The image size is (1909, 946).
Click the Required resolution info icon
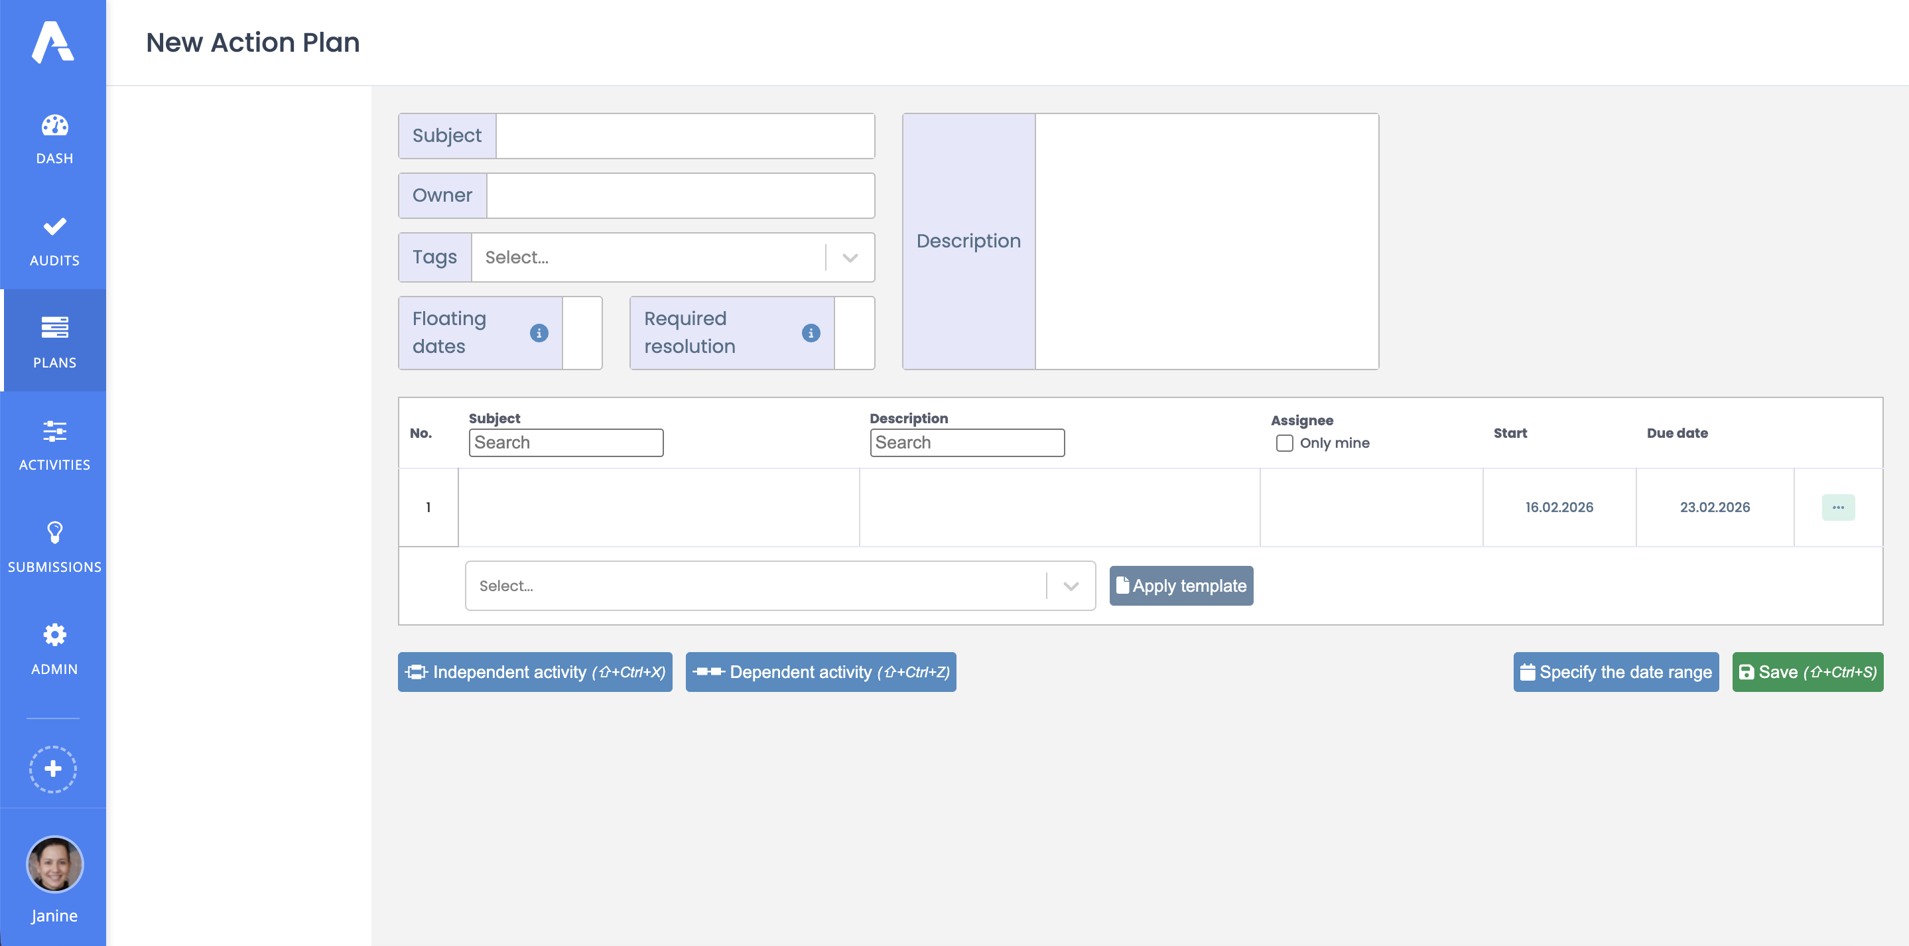[811, 332]
